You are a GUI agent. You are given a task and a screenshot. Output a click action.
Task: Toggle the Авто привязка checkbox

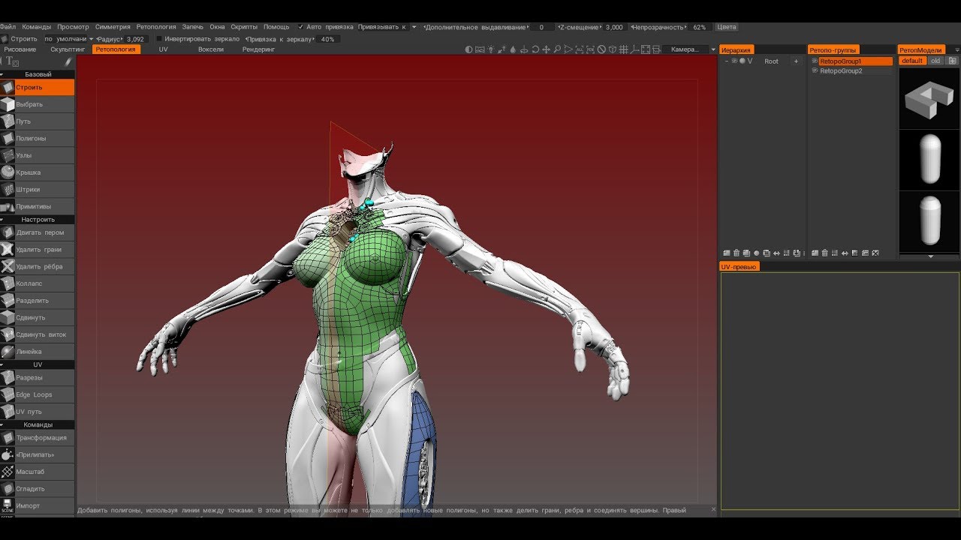(301, 27)
